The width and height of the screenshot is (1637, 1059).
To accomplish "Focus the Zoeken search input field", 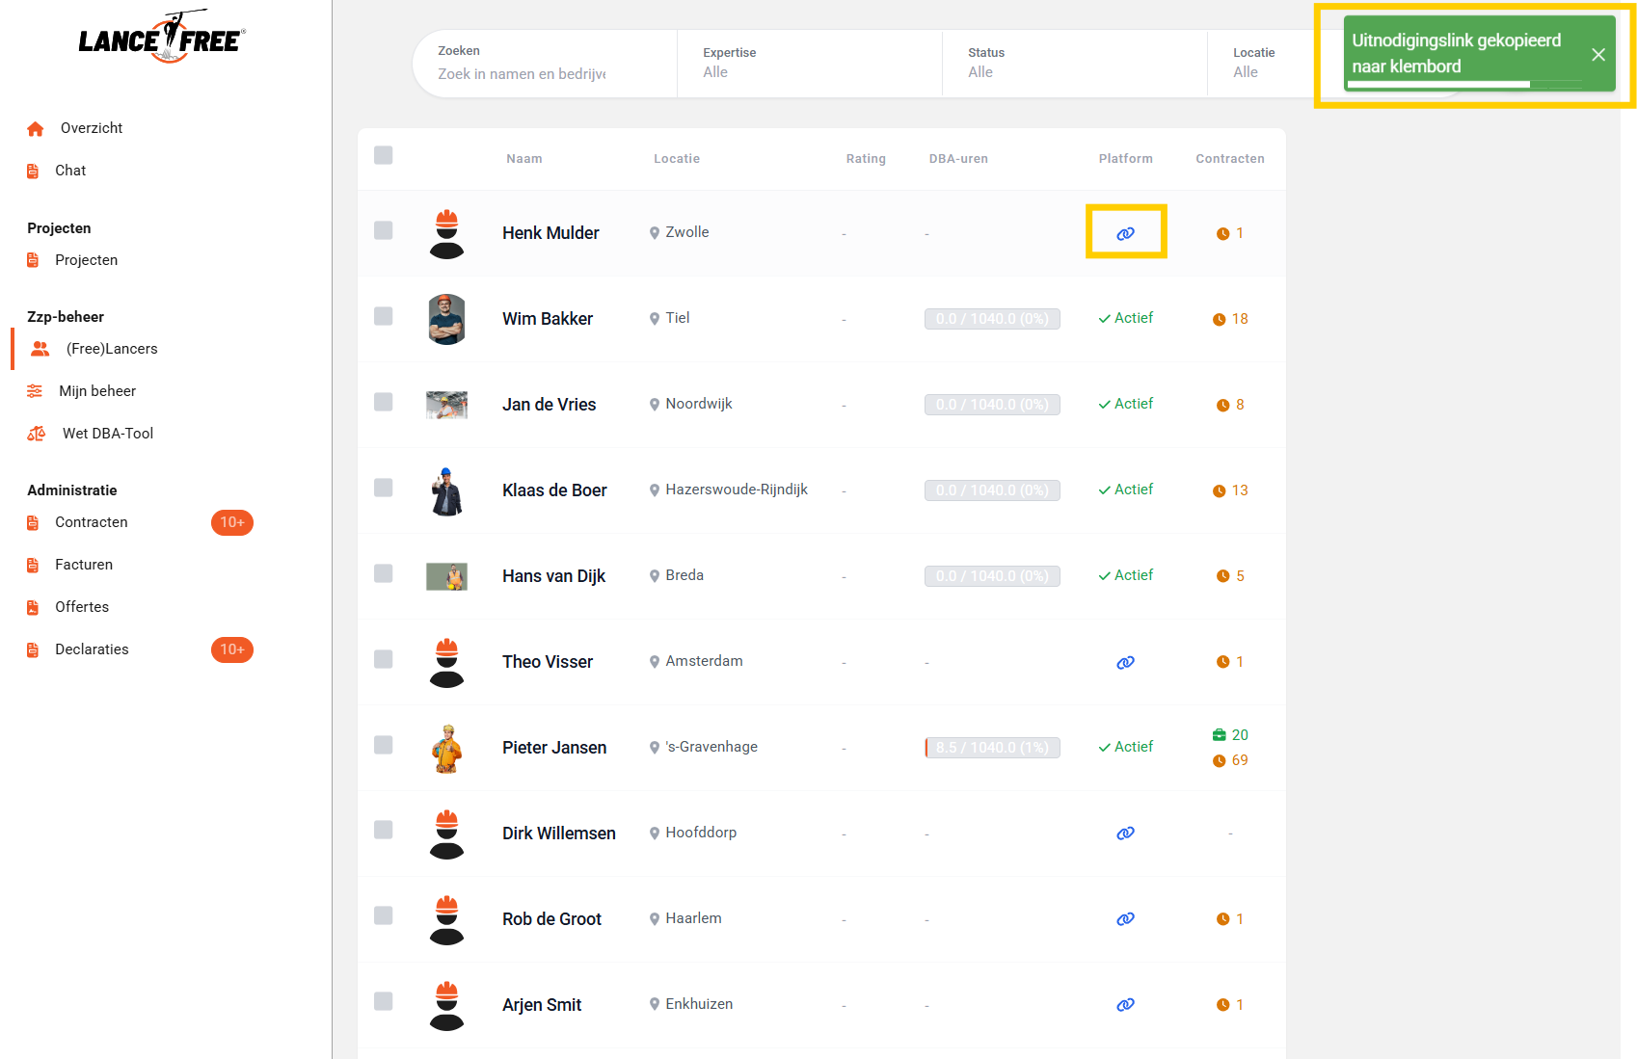I will [523, 74].
